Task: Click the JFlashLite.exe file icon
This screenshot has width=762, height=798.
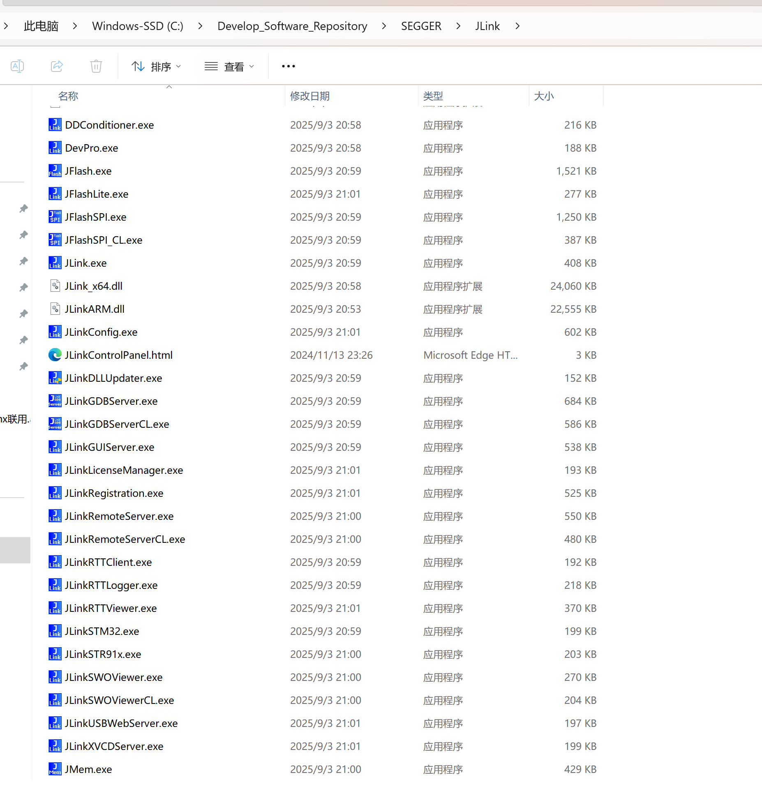Action: pos(55,194)
